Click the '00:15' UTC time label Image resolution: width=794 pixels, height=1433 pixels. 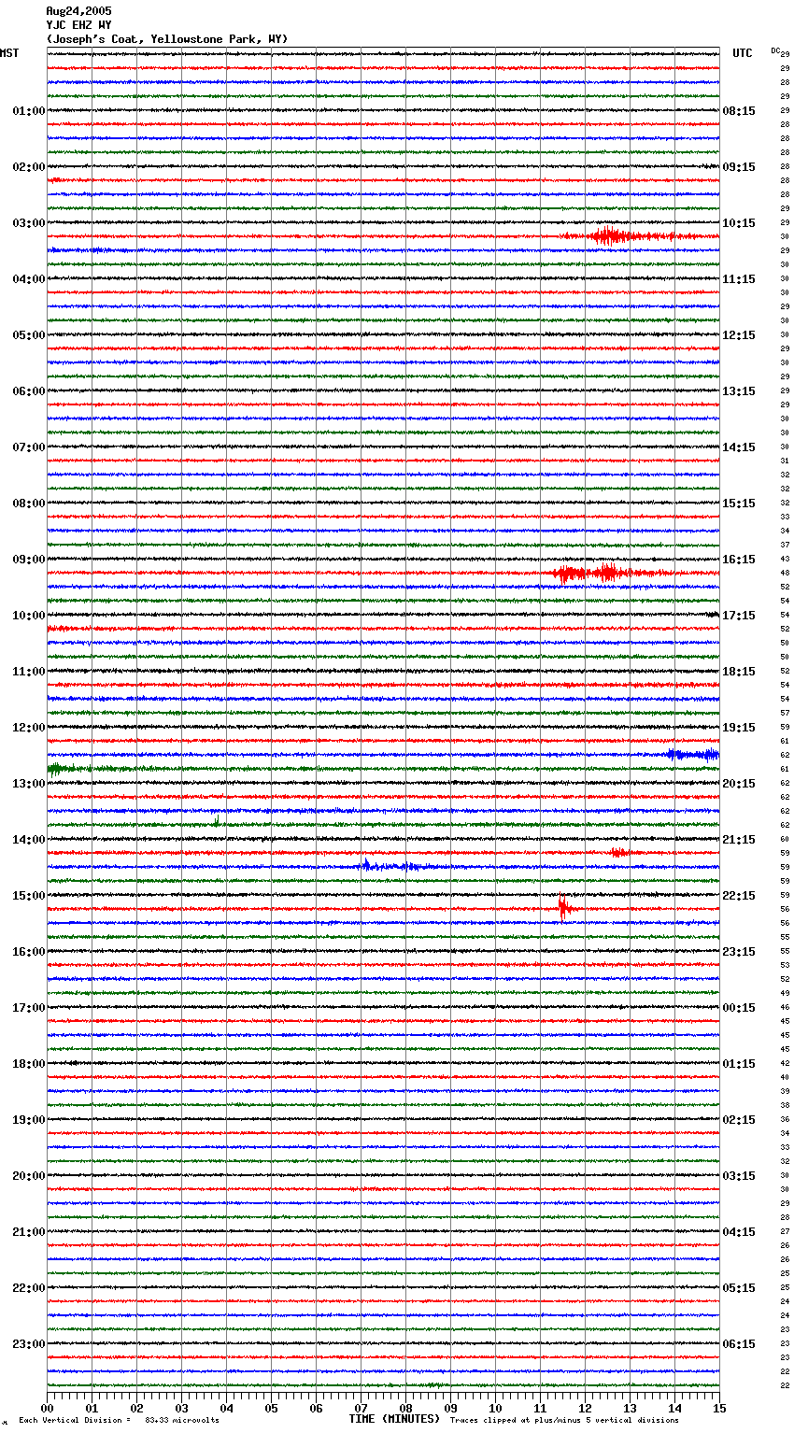tap(739, 1008)
